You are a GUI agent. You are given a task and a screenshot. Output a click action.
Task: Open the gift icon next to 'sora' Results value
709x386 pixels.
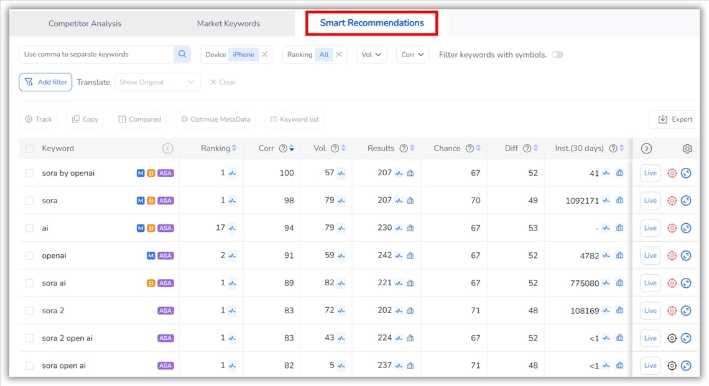(410, 200)
